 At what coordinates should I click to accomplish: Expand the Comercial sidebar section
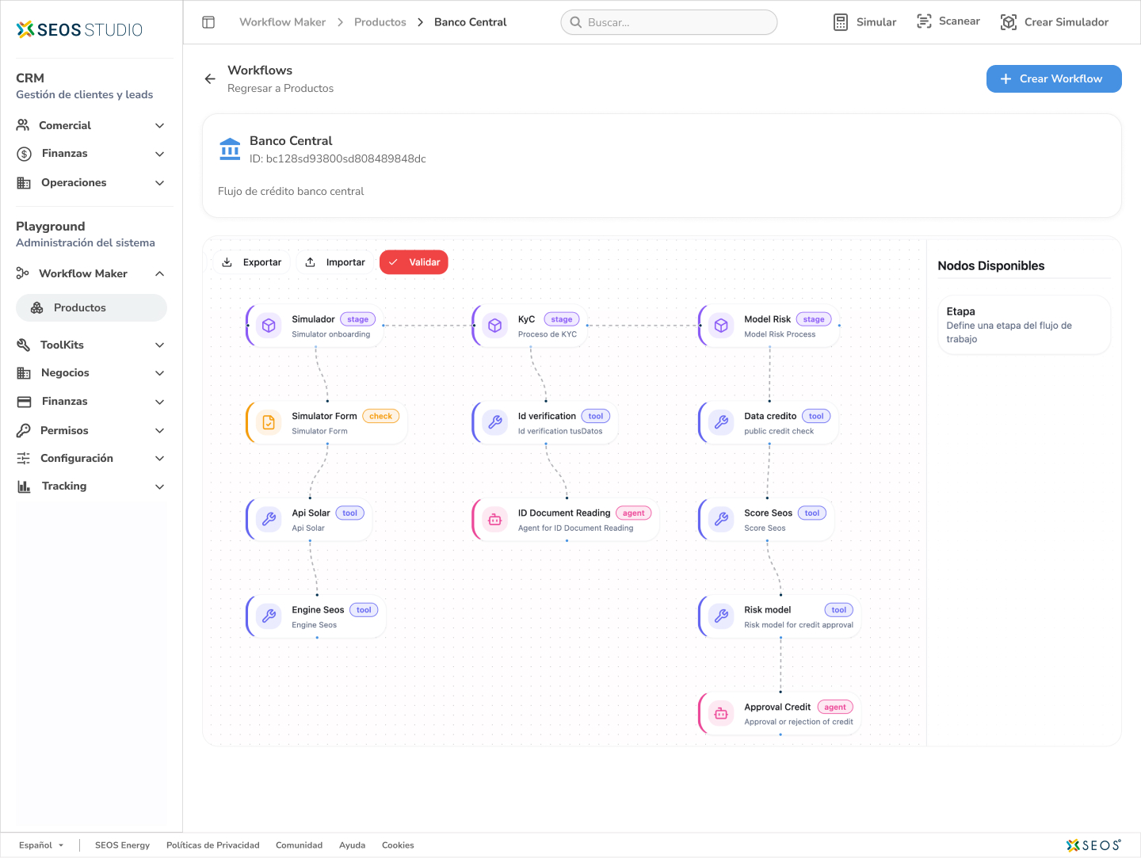[159, 125]
